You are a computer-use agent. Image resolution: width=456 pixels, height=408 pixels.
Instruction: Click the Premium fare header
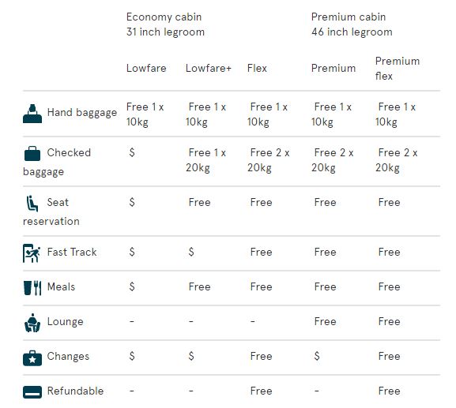pos(334,68)
